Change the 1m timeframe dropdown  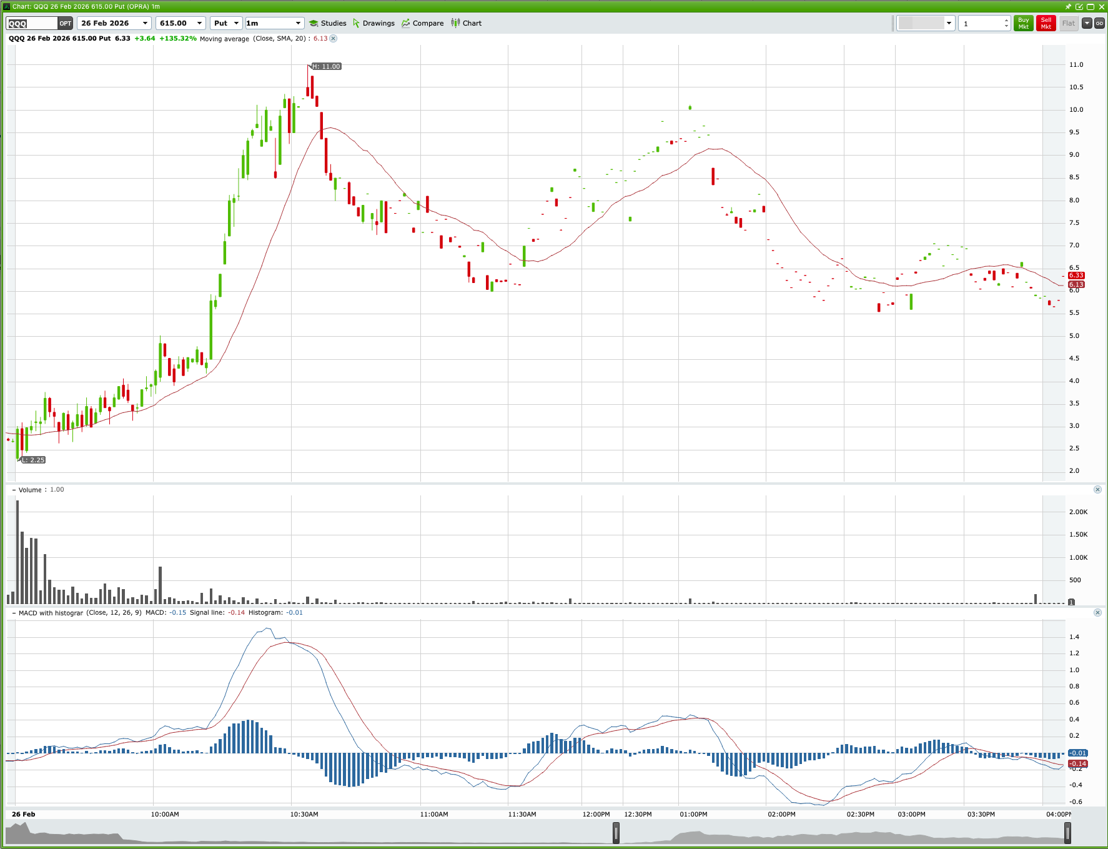(x=297, y=23)
